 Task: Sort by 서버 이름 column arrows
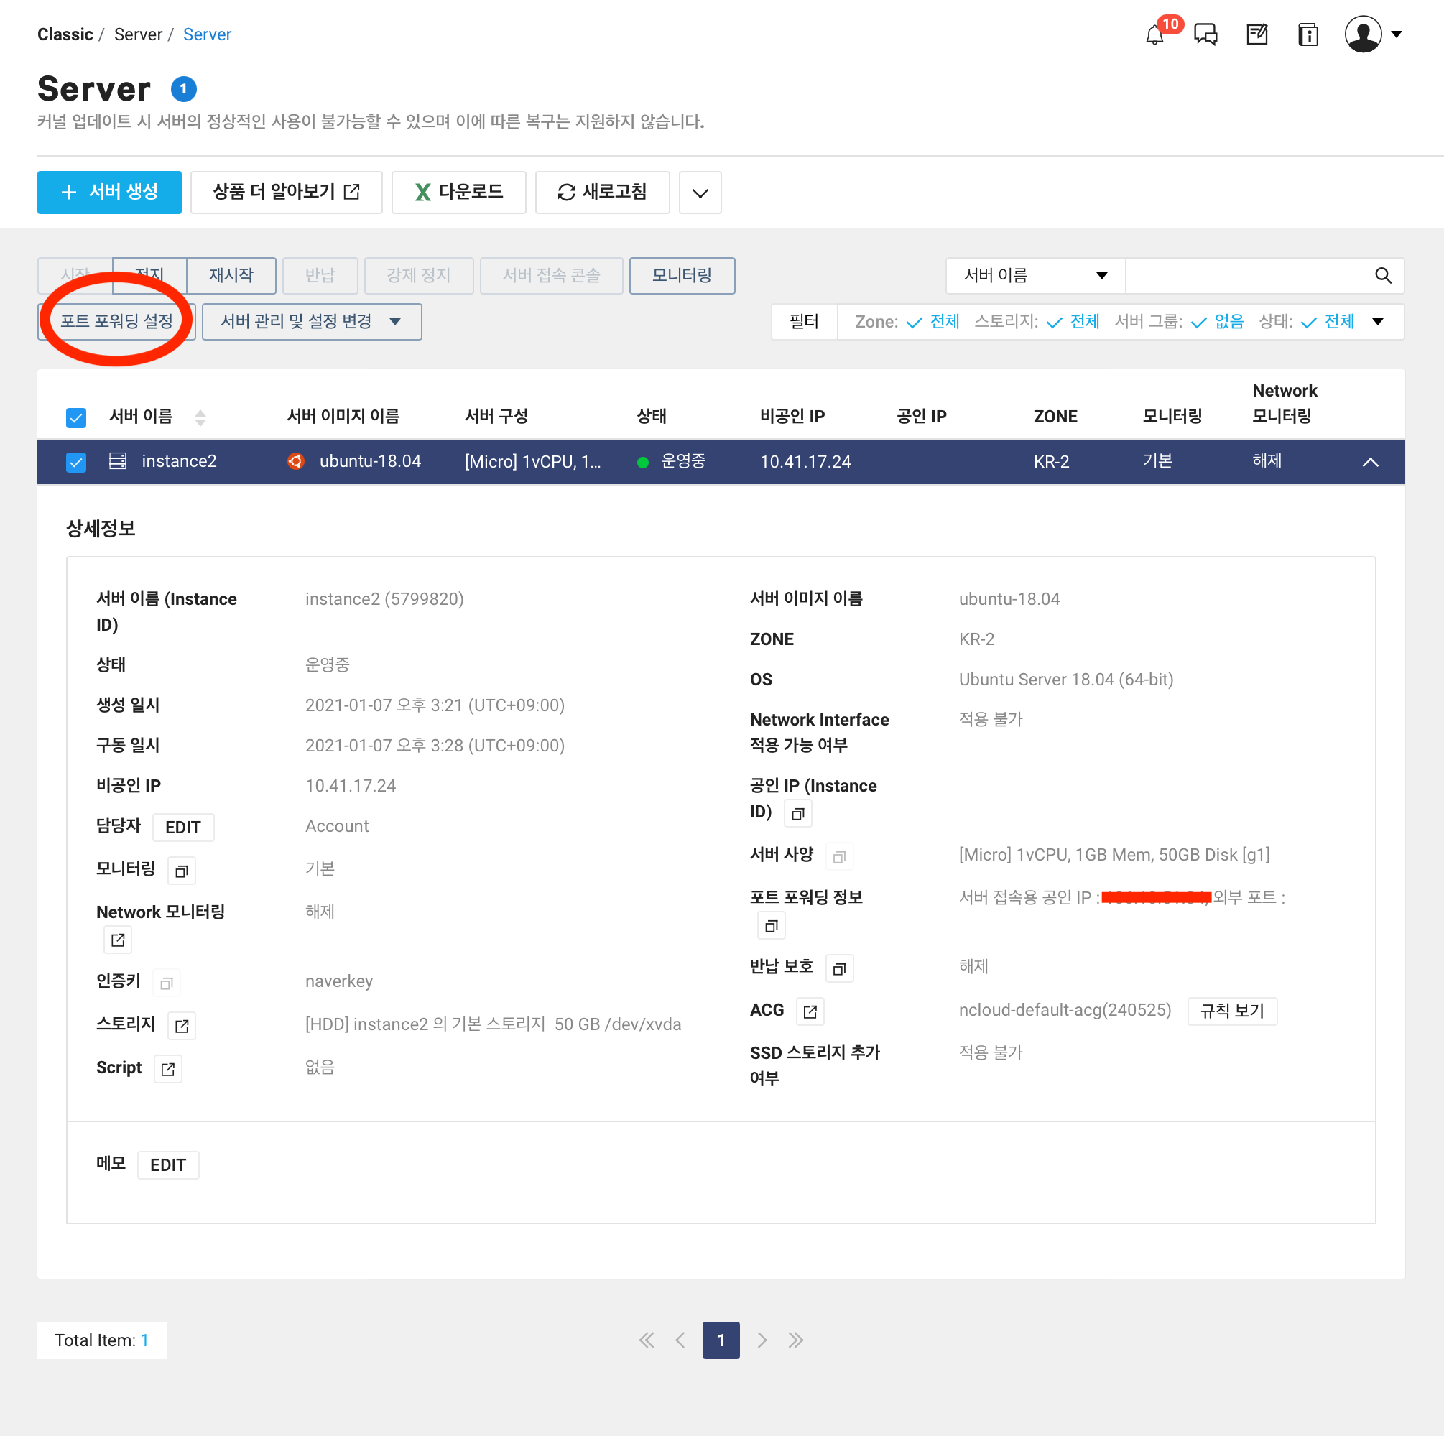click(200, 417)
